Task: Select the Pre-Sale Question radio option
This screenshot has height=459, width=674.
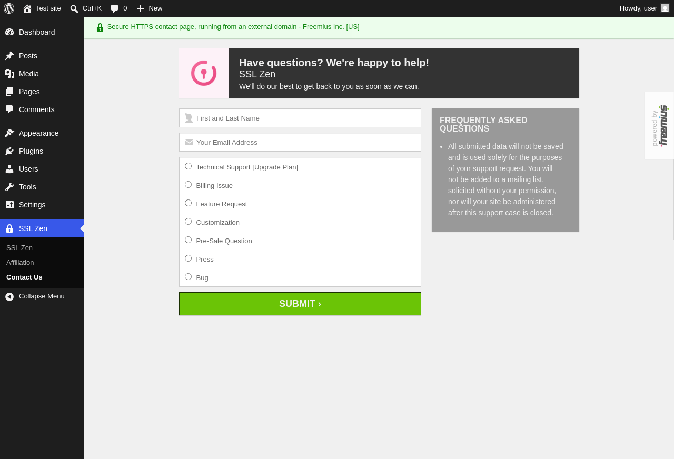Action: coord(188,240)
